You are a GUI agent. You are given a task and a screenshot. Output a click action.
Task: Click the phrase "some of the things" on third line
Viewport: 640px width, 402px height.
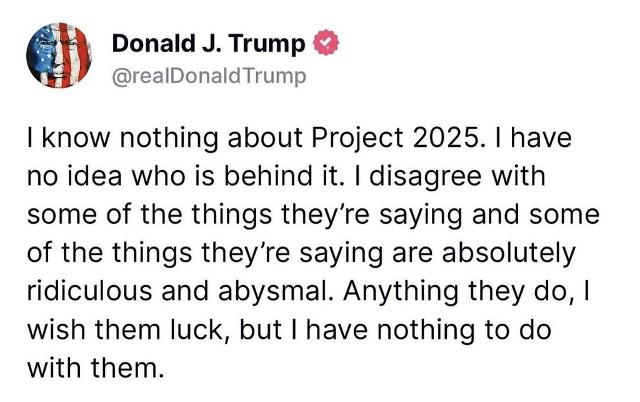click(149, 215)
